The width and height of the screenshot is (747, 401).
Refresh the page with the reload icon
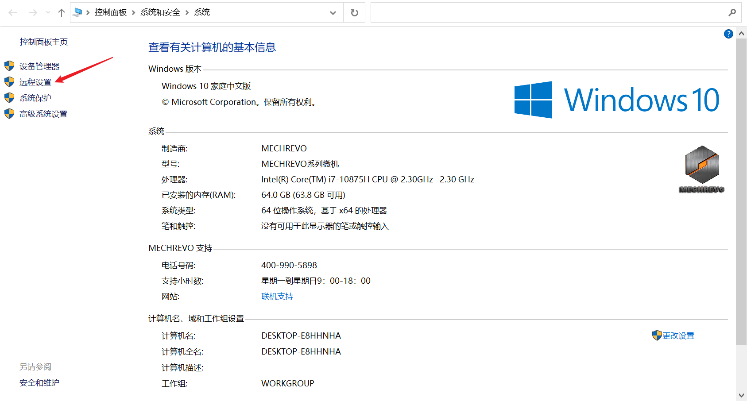click(354, 13)
